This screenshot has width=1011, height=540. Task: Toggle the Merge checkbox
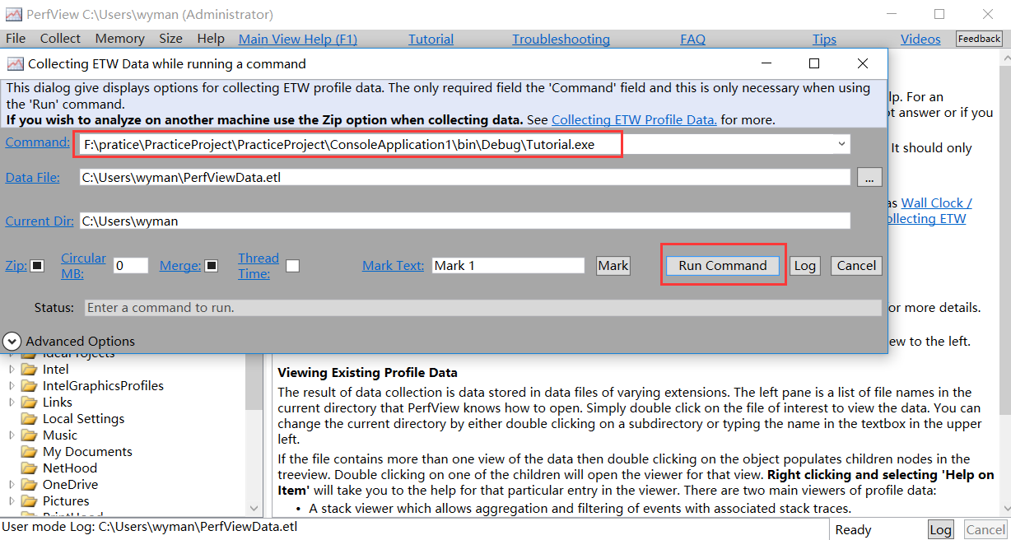(x=212, y=266)
